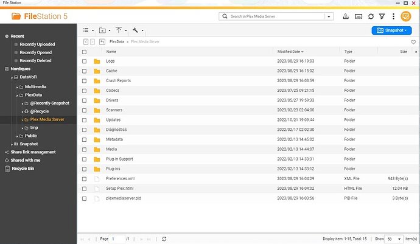Click the Share link management icon
Viewport: 420px width, 244px height.
point(7,152)
